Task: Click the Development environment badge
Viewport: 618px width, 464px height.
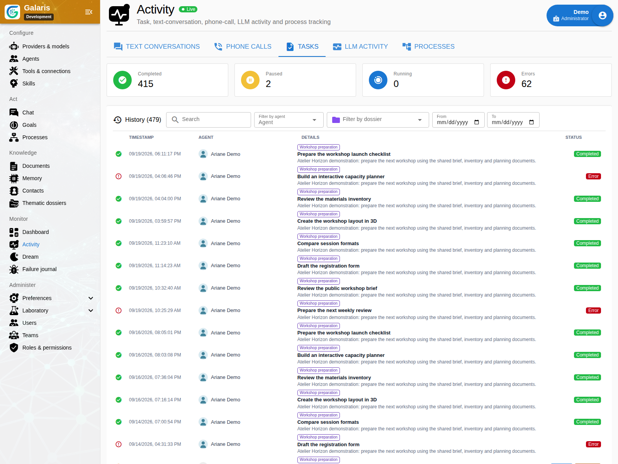Action: [39, 17]
